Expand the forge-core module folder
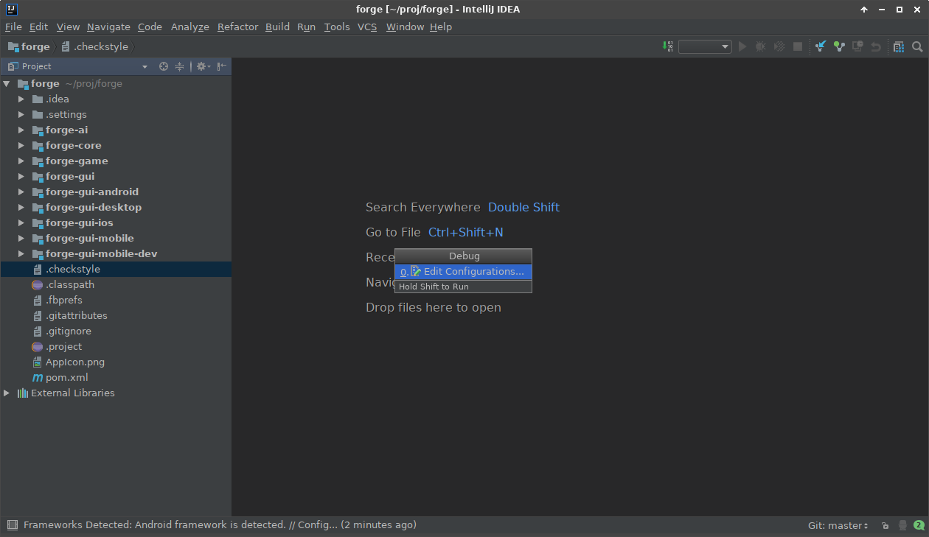This screenshot has height=537, width=929. tap(21, 146)
